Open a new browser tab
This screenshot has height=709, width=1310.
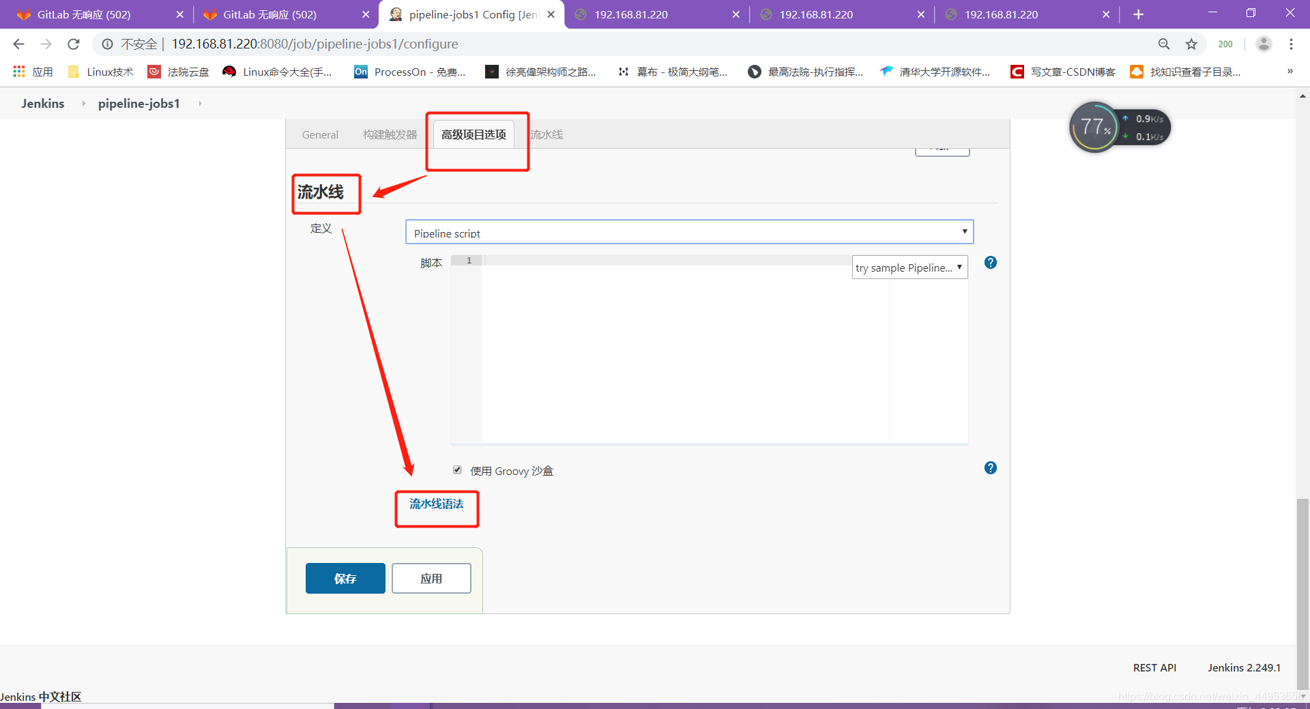[x=1138, y=14]
